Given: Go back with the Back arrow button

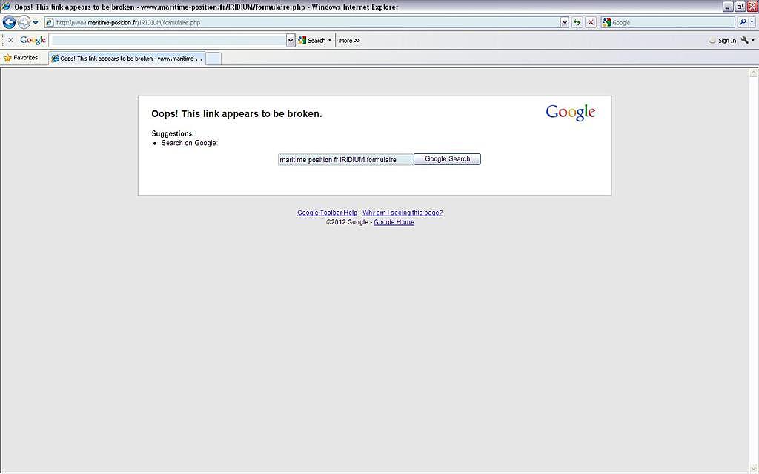Looking at the screenshot, I should (x=9, y=22).
